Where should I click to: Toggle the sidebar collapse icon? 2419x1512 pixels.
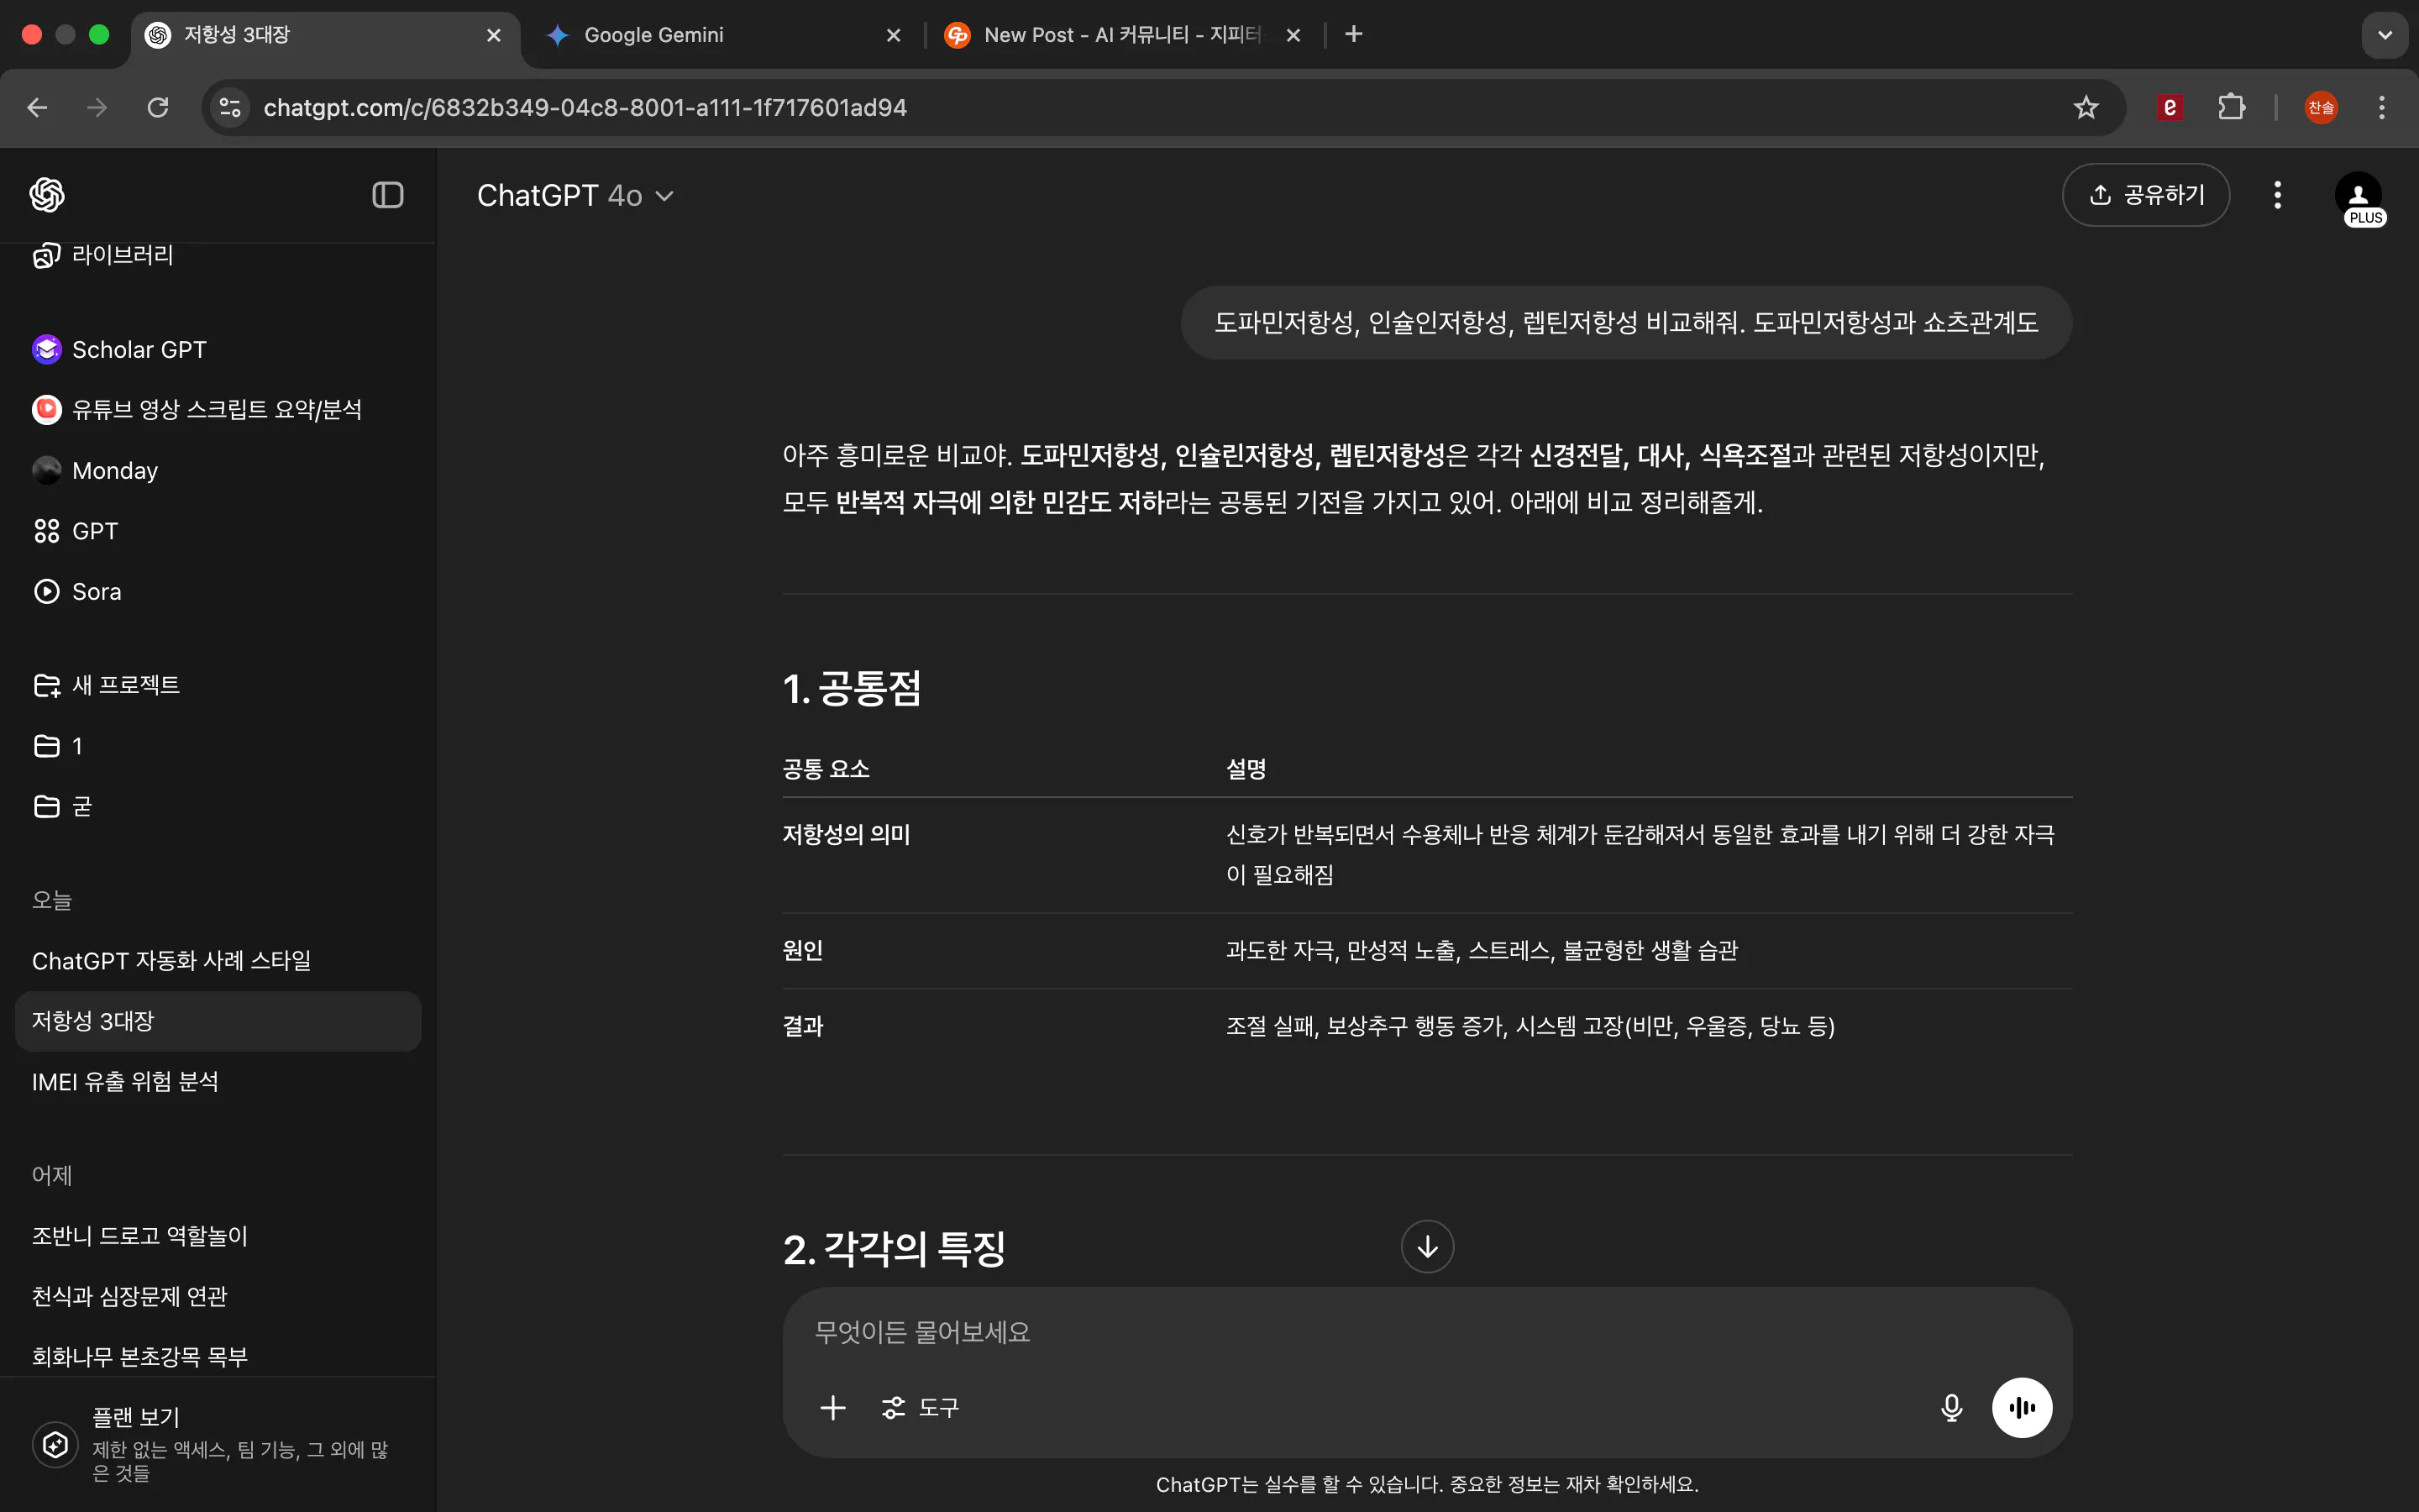coord(387,195)
